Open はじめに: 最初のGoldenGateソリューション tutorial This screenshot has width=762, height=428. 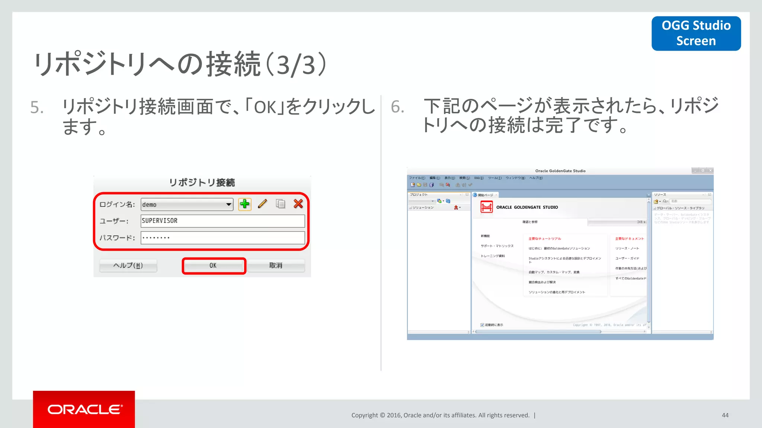point(559,249)
